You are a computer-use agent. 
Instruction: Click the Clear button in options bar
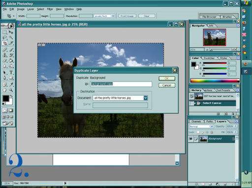tap(147, 16)
